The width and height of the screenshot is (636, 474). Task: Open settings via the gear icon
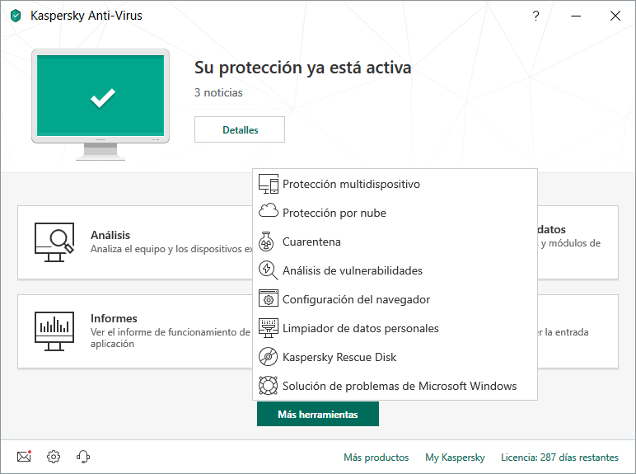(x=54, y=457)
